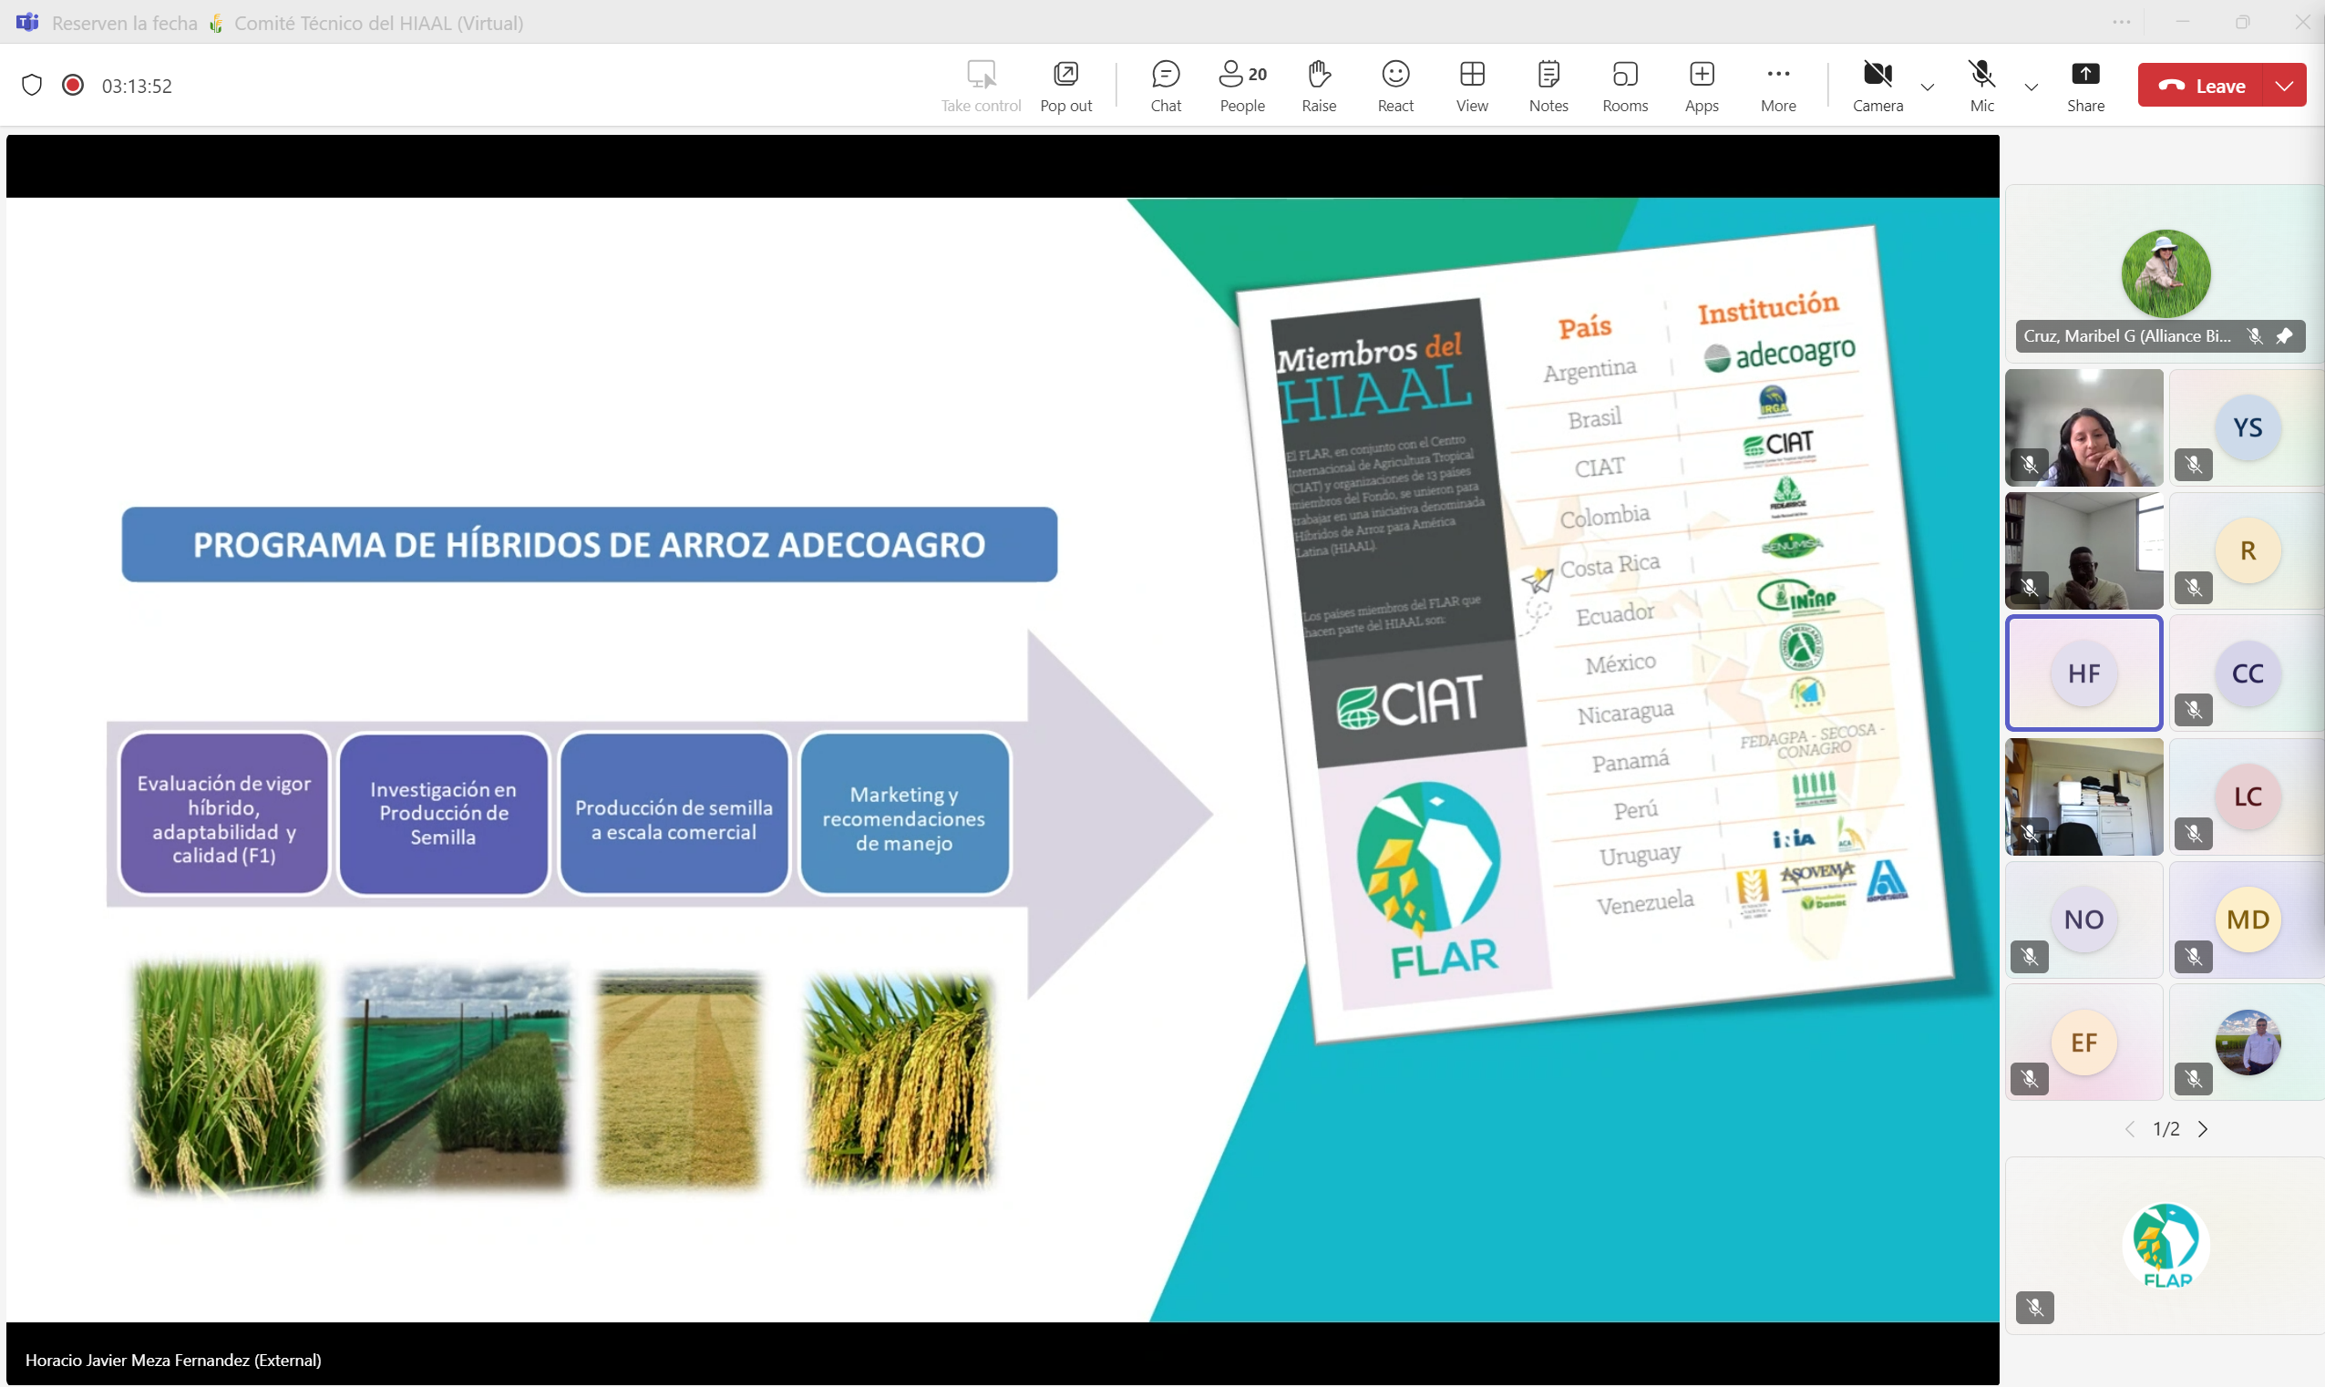The image size is (2325, 1387).
Task: Select the MD participant tile
Action: (x=2247, y=920)
